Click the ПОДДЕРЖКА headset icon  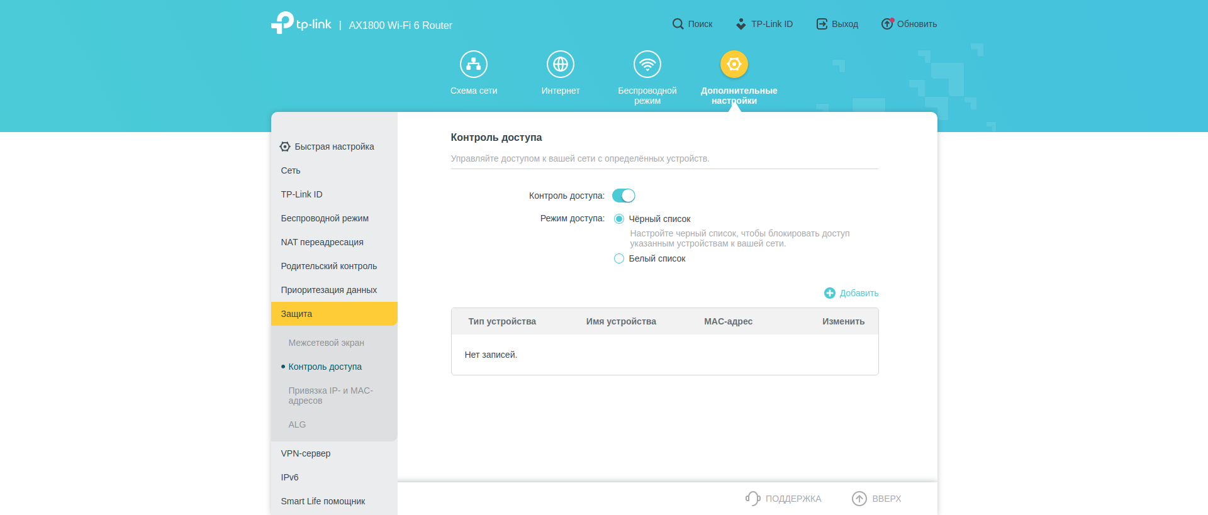752,499
